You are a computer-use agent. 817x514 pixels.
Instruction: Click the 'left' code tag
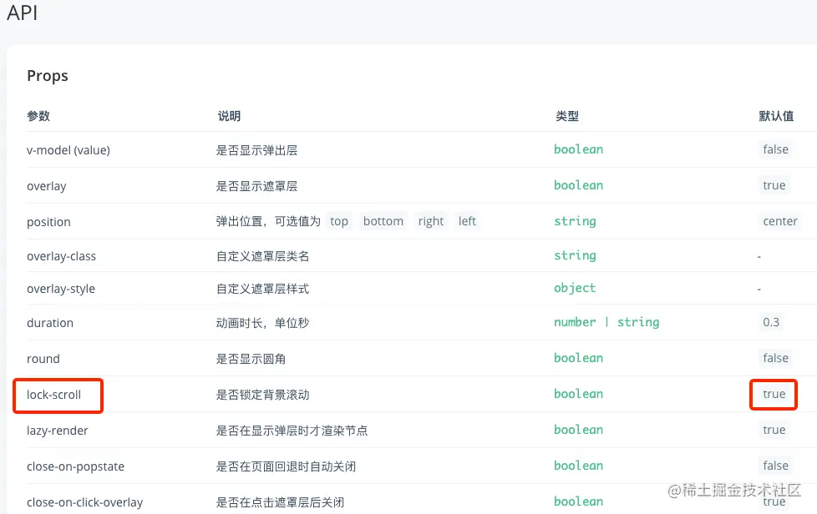point(467,222)
